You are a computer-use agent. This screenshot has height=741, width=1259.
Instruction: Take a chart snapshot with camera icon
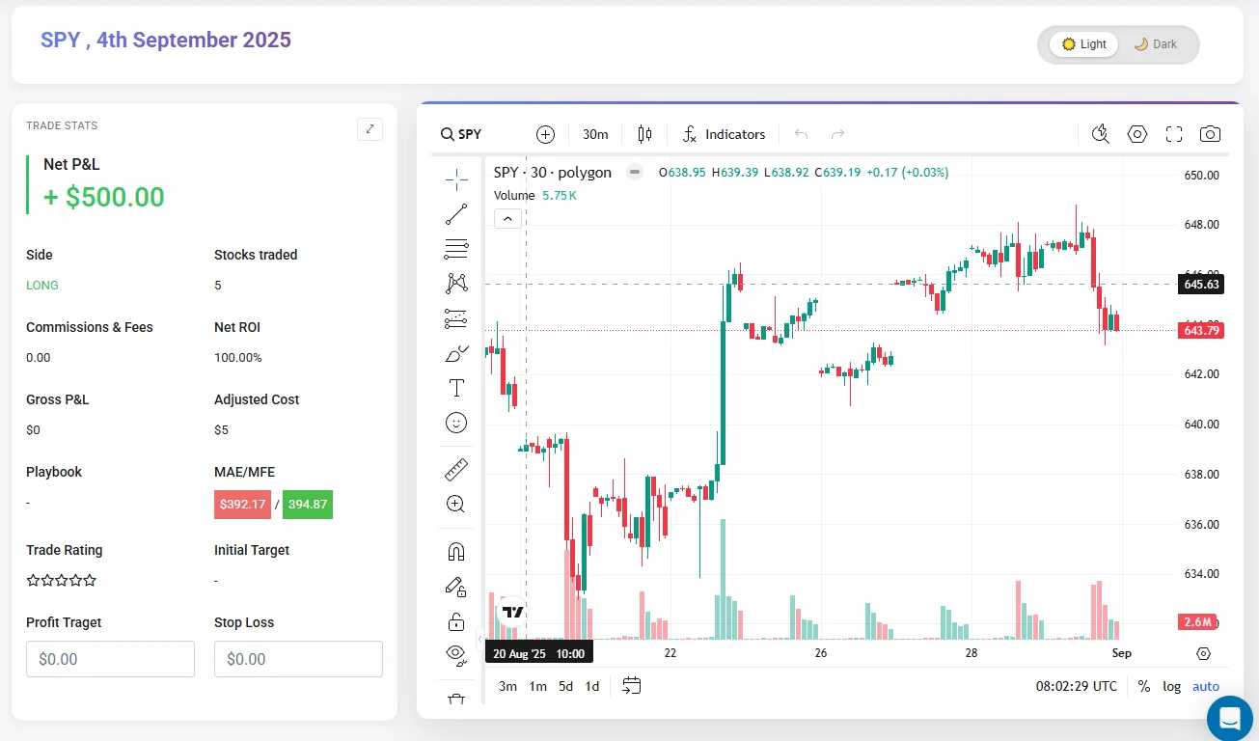[x=1210, y=134]
